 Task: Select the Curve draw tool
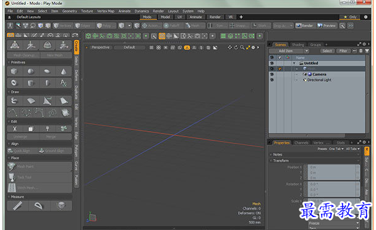click(14, 113)
